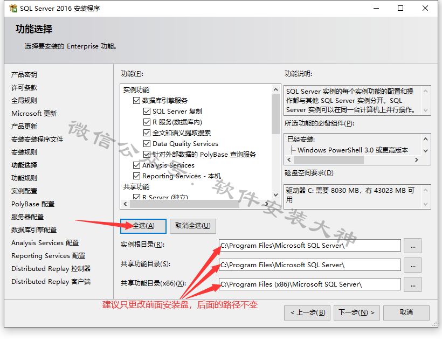Click prerequisites list scroll down arrow
This screenshot has height=348, width=442.
click(x=426, y=151)
